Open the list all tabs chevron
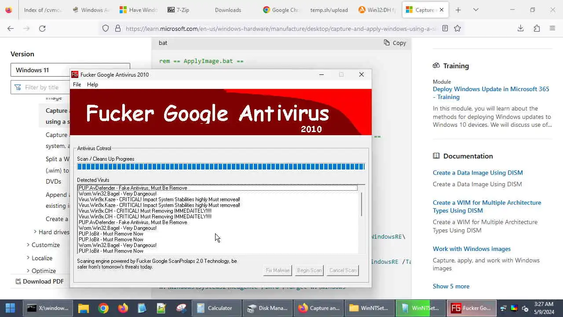Viewport: 563px width, 317px height. (x=475, y=10)
